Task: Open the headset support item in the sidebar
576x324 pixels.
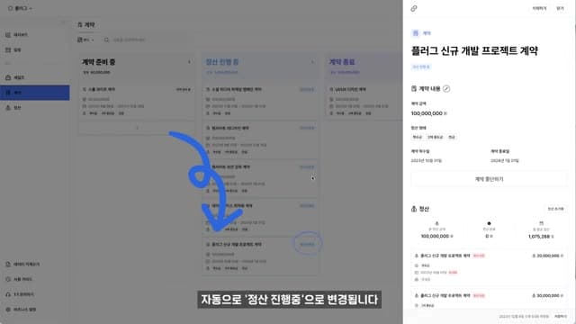Action: point(20,294)
